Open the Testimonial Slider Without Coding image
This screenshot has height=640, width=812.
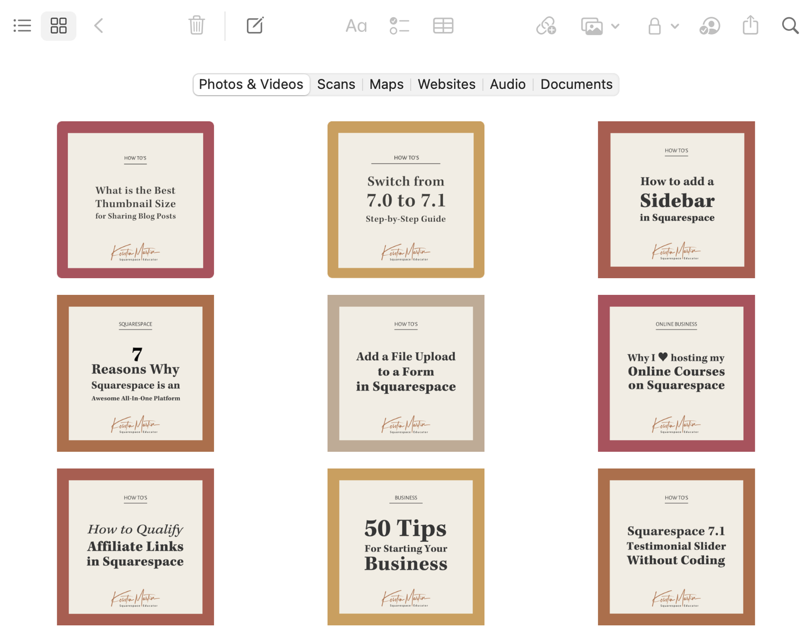coord(677,547)
